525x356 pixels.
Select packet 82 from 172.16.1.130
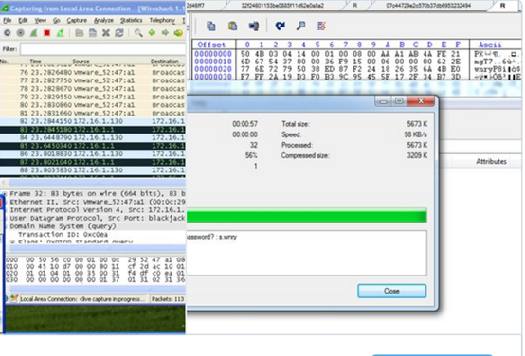pyautogui.click(x=93, y=121)
